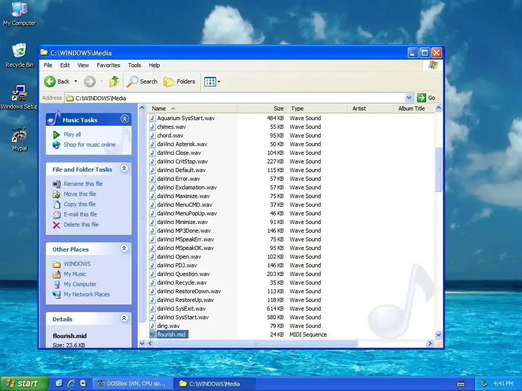522x391 pixels.
Task: Open the Views dropdown arrow
Action: [x=219, y=81]
